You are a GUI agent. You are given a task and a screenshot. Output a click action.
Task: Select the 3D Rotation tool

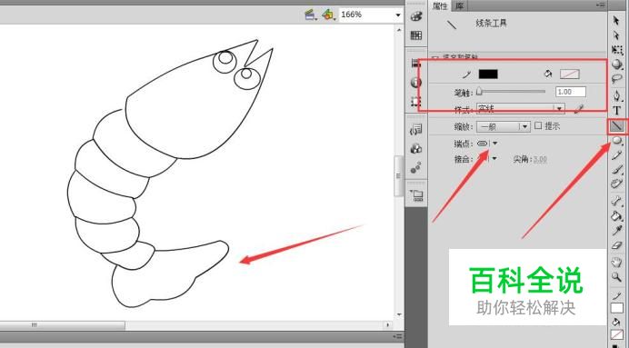click(x=617, y=65)
